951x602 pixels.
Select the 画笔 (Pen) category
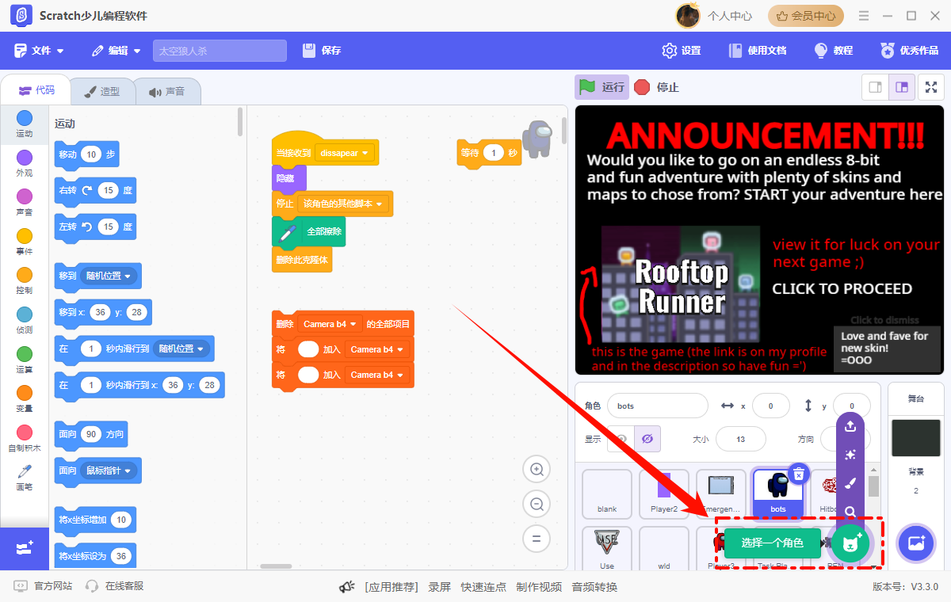coord(25,477)
